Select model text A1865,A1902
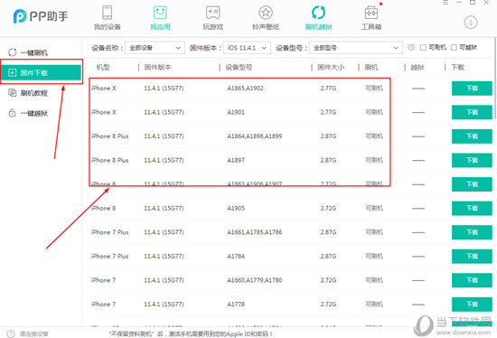497x338 pixels. click(x=245, y=89)
